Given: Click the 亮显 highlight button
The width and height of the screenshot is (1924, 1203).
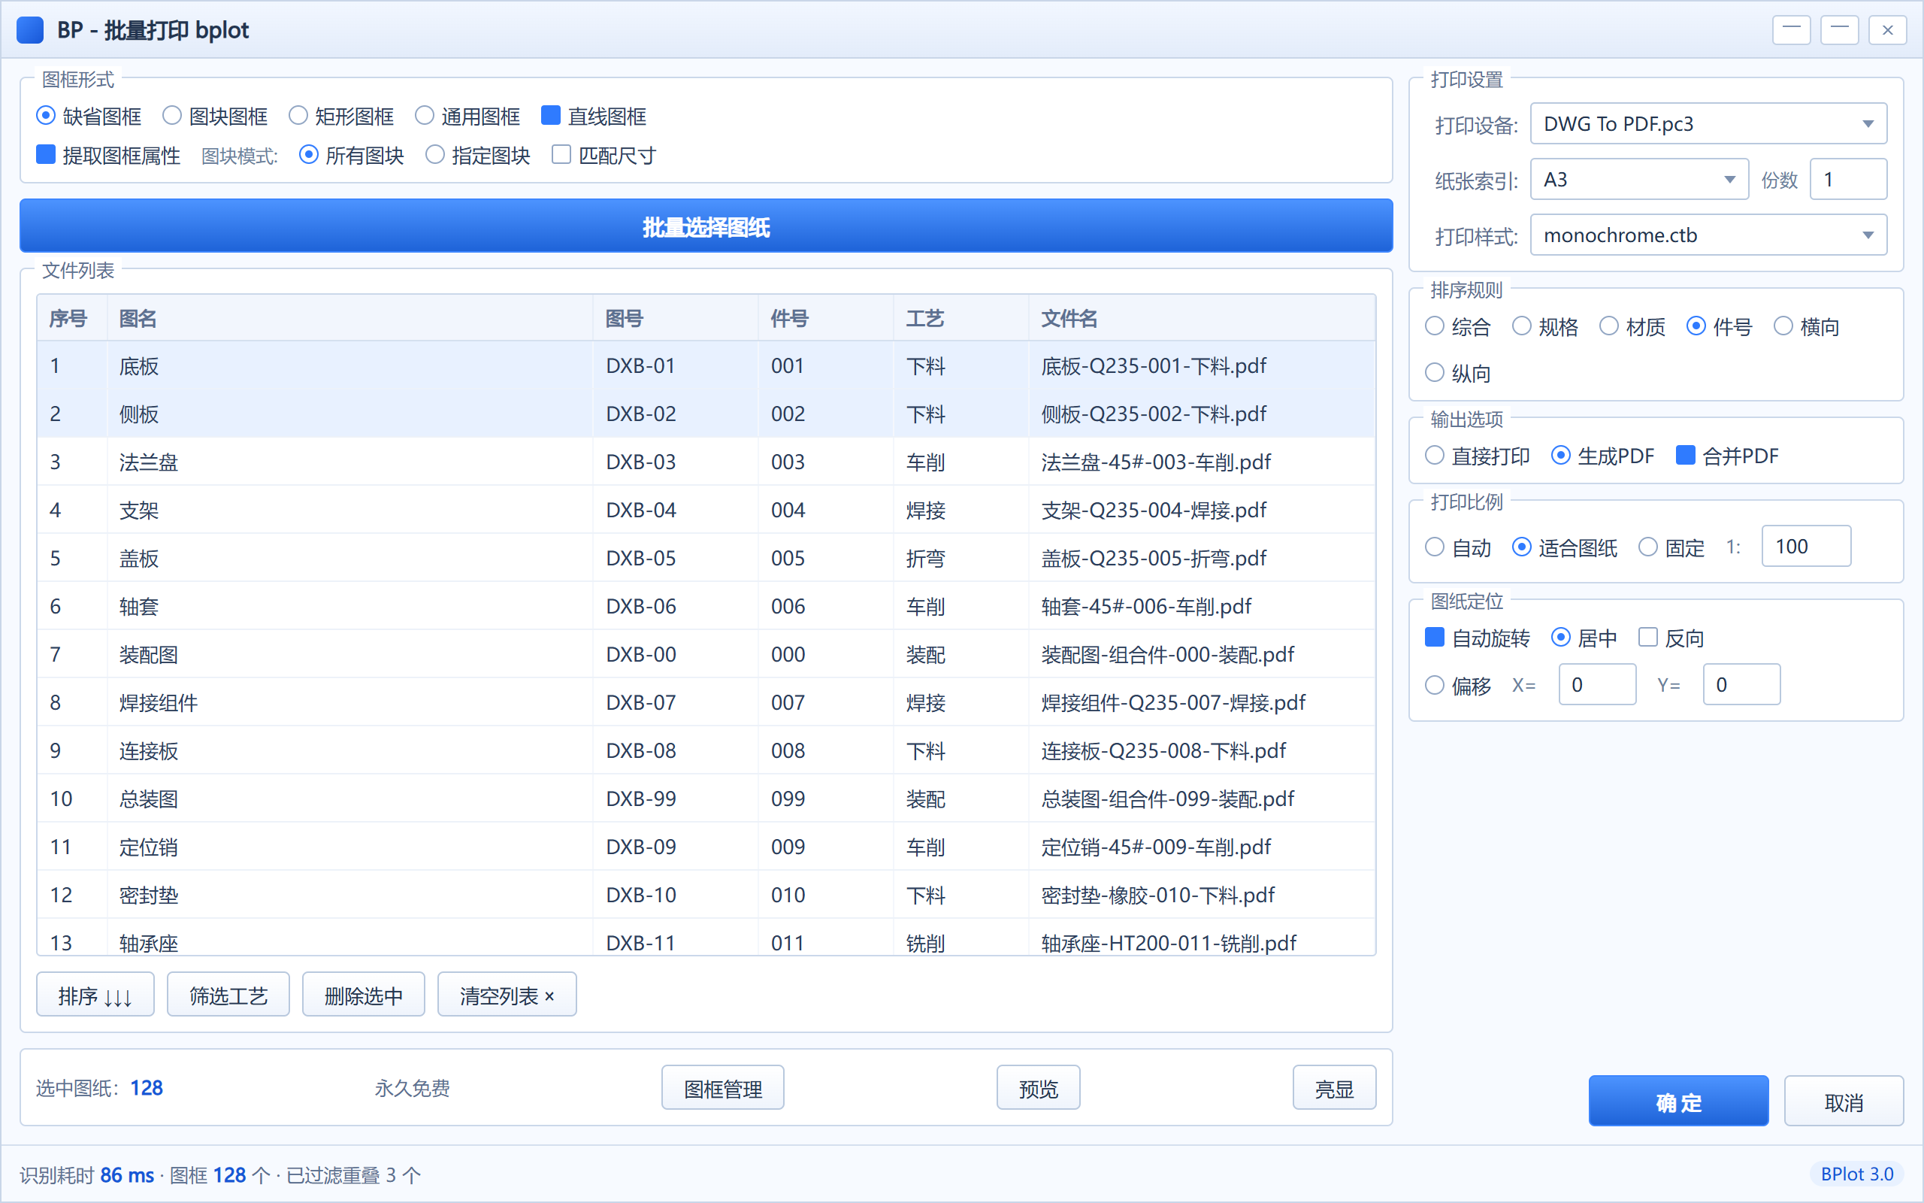Looking at the screenshot, I should pos(1334,1089).
